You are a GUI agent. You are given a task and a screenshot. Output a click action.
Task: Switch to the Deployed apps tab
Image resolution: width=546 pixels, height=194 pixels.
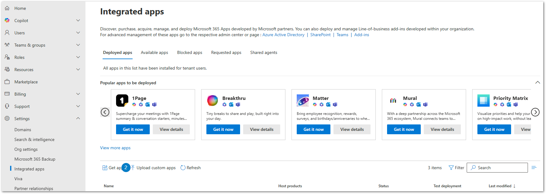coord(118,52)
